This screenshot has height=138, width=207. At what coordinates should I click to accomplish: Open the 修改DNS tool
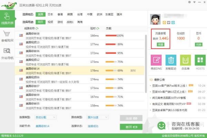pyautogui.click(x=156, y=62)
